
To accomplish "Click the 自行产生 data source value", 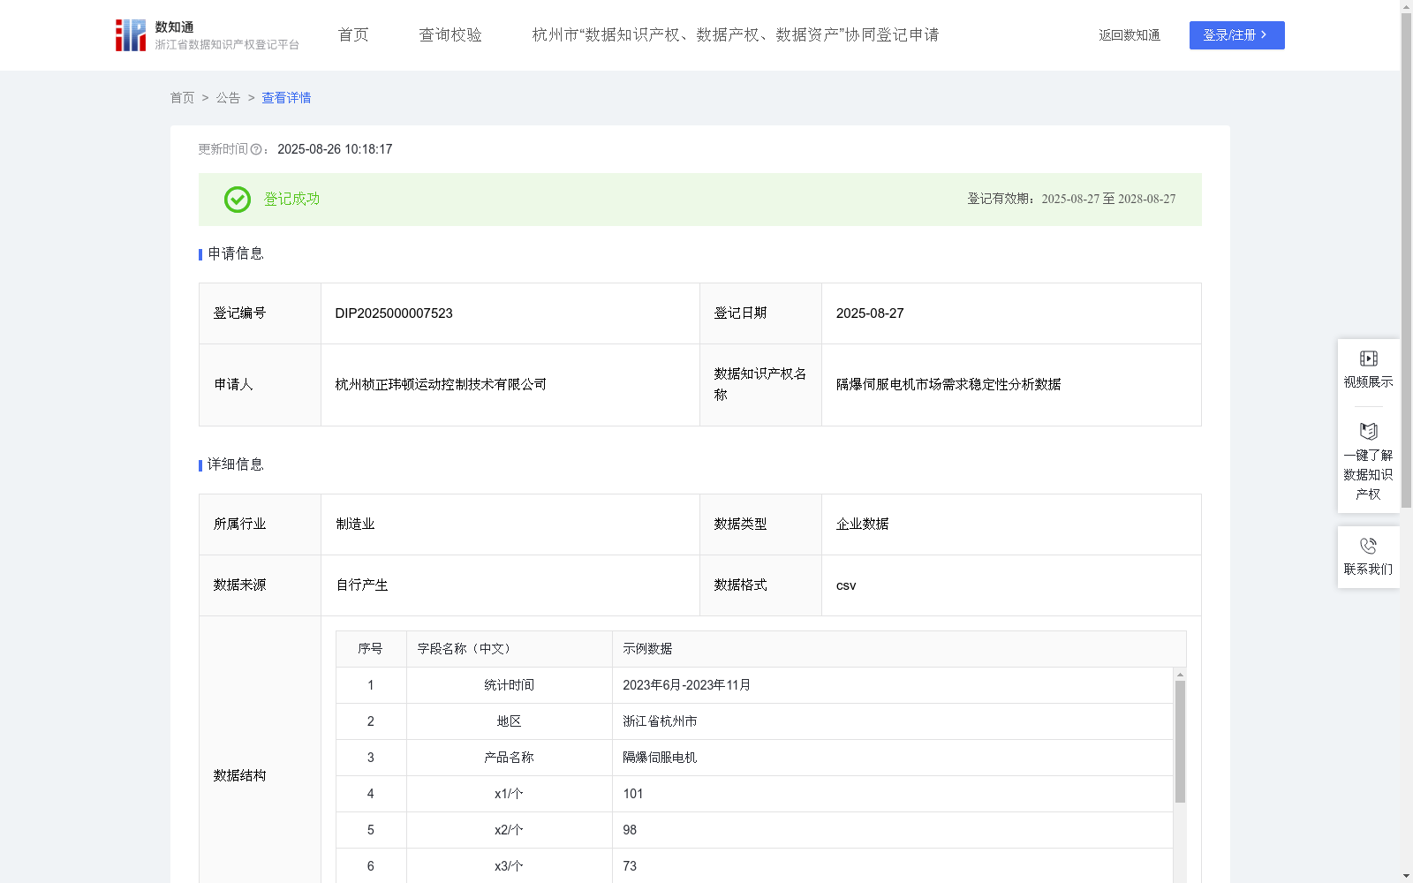I will point(362,585).
